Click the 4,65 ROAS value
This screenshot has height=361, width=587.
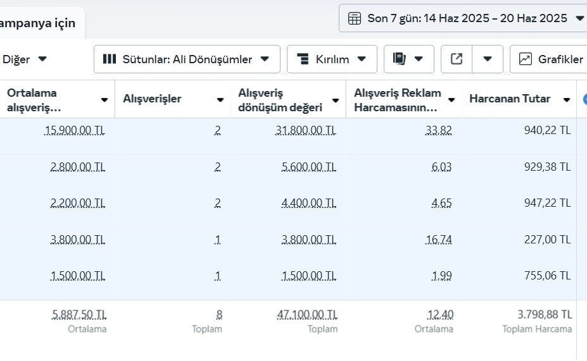click(x=441, y=203)
